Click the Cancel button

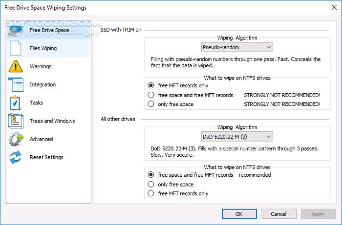[278, 214]
